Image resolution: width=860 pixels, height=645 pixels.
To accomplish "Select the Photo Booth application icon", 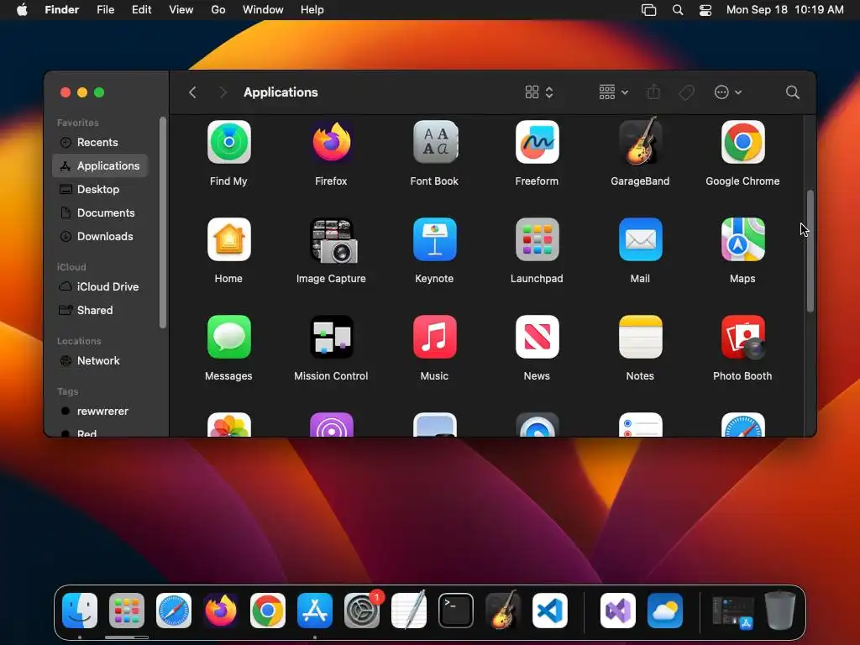I will pos(742,337).
